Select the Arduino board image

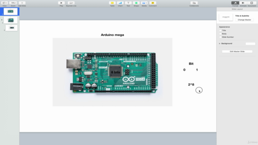112,72
